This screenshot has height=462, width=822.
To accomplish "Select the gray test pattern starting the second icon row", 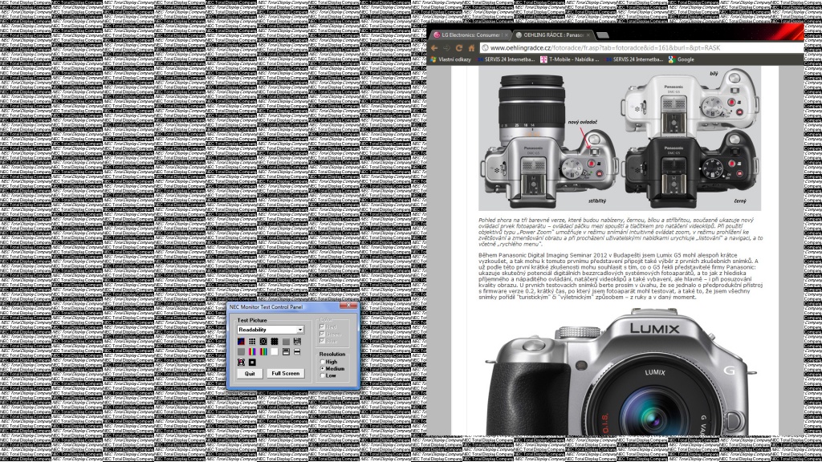I will (x=241, y=352).
